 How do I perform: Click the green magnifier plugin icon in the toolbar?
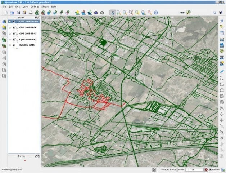point(188,13)
